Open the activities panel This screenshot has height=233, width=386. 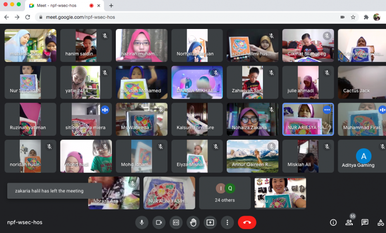point(380,222)
